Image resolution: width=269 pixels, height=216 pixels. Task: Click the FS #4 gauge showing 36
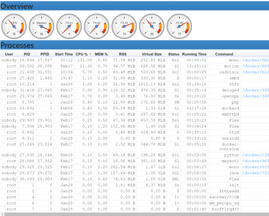pyautogui.click(x=152, y=26)
